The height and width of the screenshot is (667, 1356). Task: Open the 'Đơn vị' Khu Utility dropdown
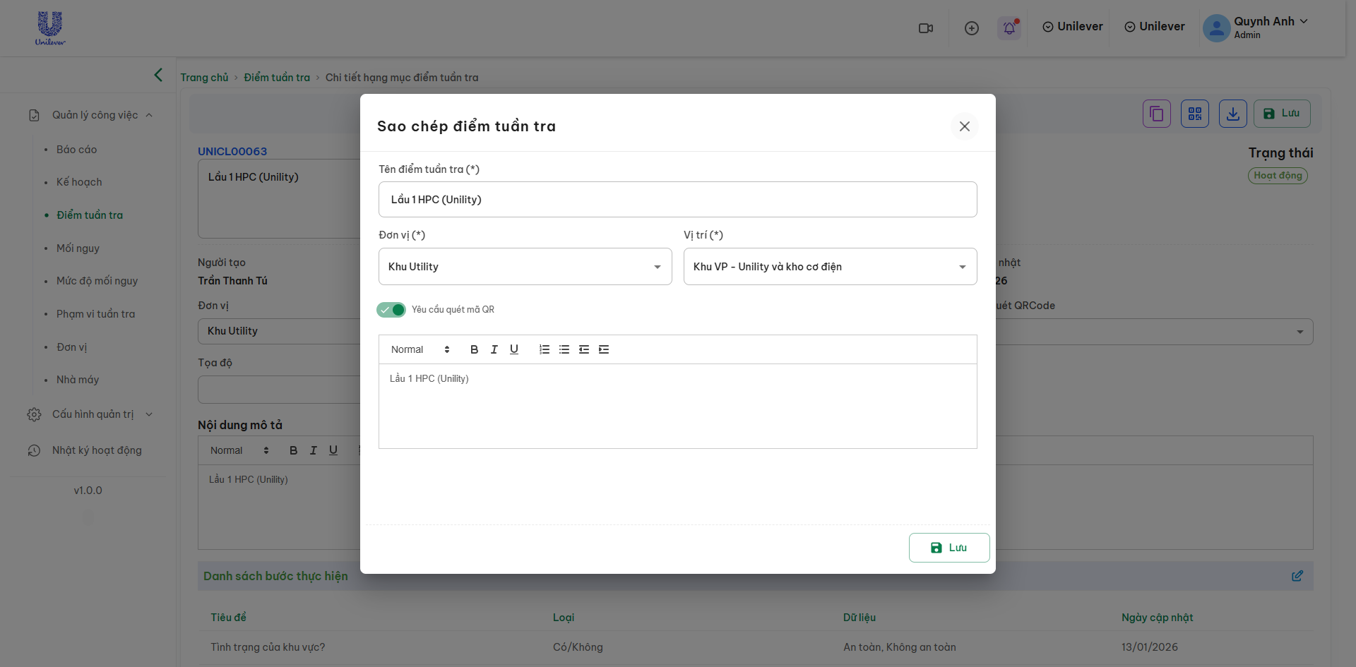click(x=525, y=267)
